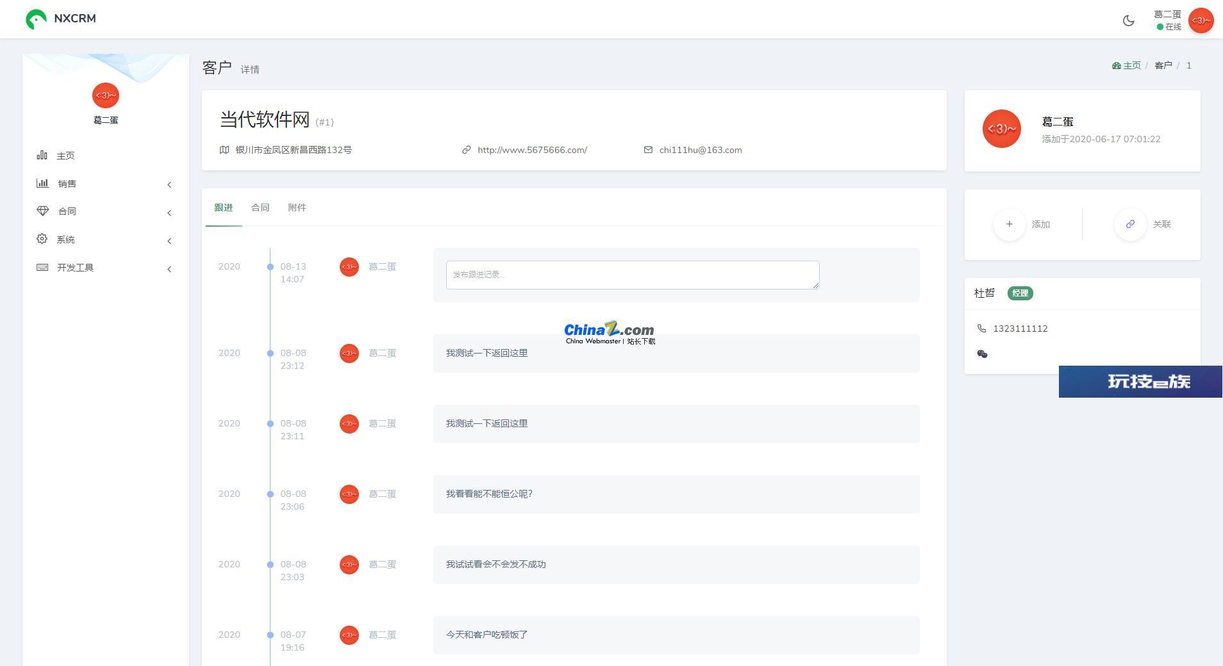
Task: Click the diamond icon next to 合同 in the sidebar
Action: point(43,211)
